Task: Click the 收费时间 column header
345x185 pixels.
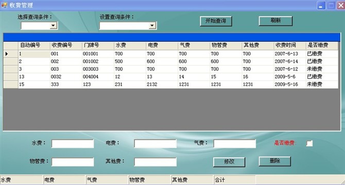Action: point(290,45)
